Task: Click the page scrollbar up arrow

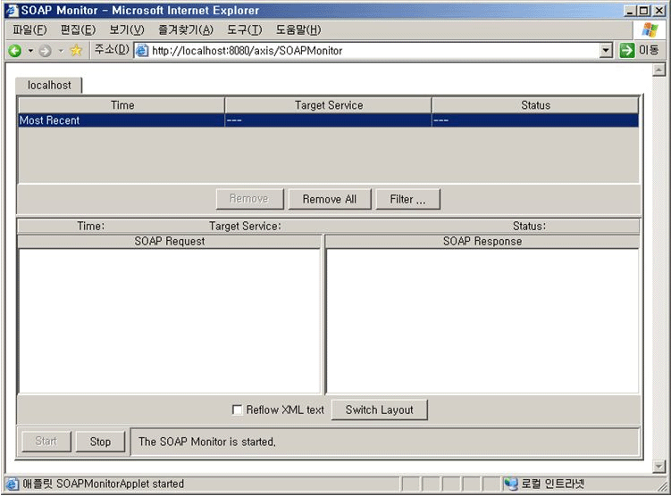Action: click(659, 70)
